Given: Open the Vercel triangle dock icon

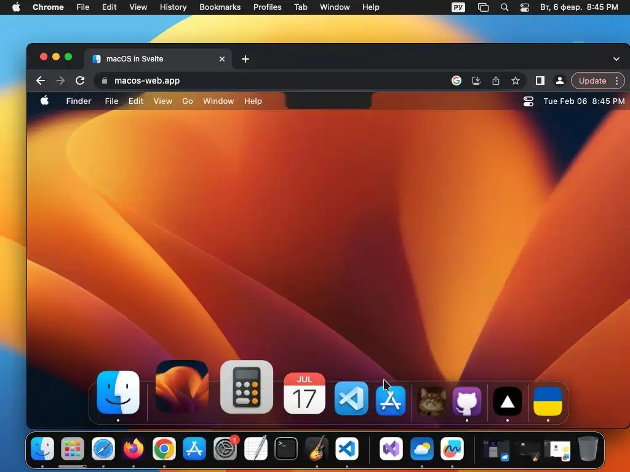Looking at the screenshot, I should 508,401.
